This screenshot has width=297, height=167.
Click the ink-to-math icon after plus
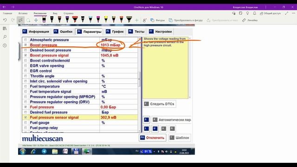tap(145, 20)
